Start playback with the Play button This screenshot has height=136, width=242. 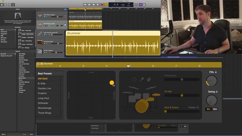98,5
